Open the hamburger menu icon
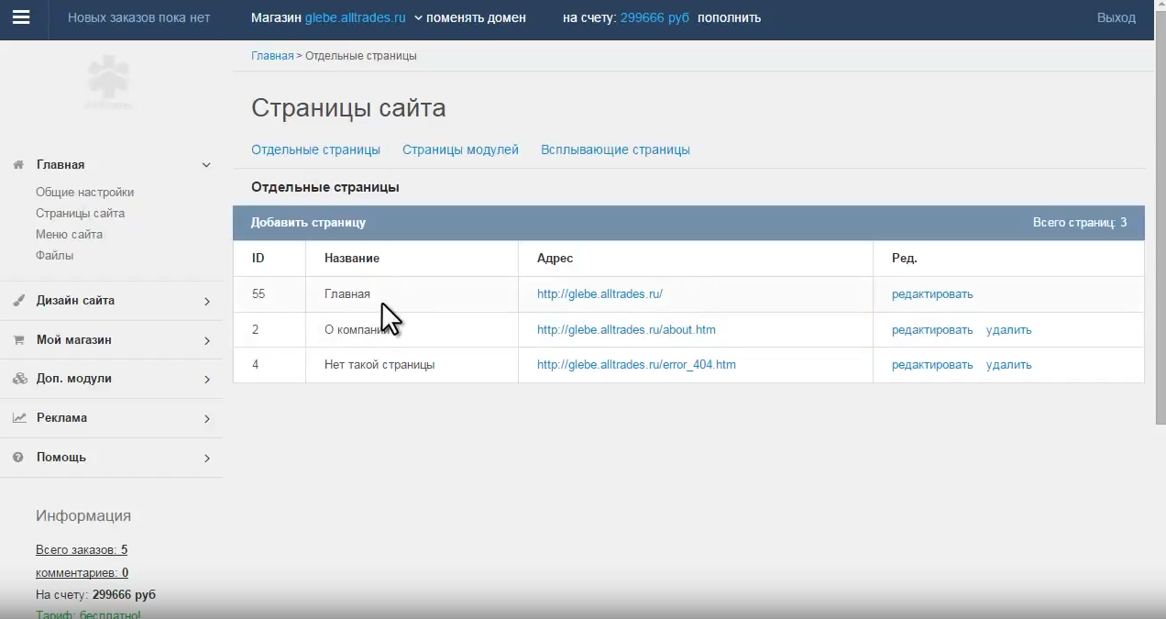The width and height of the screenshot is (1166, 619). [21, 17]
